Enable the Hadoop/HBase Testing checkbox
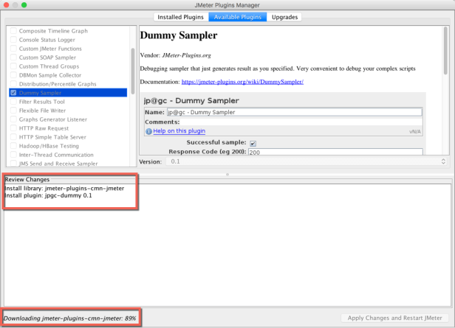 (x=13, y=146)
